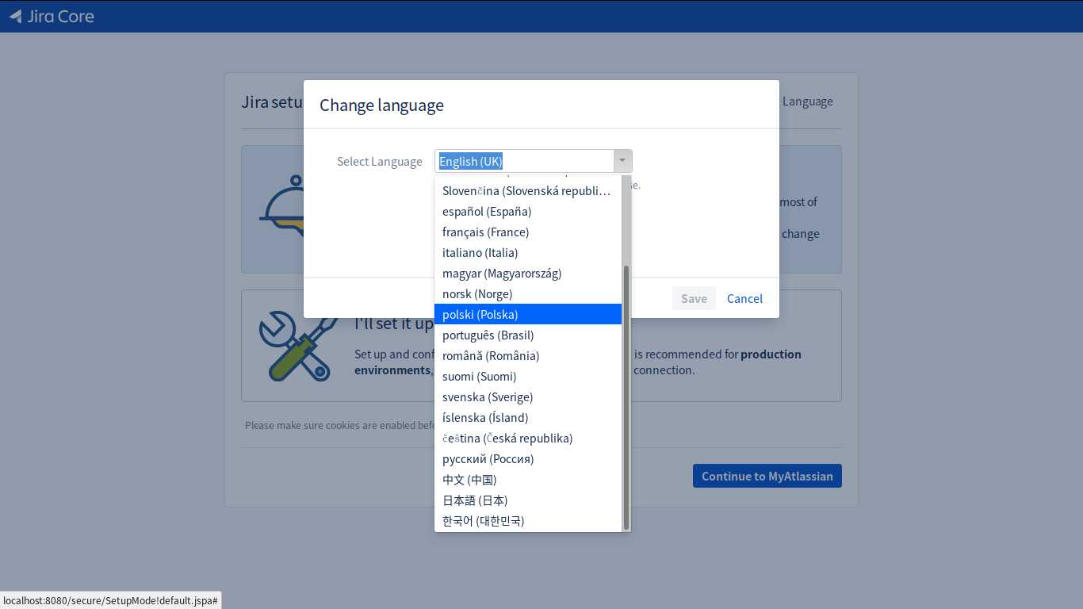Click the cookies enabled notice text
This screenshot has height=609, width=1083.
point(340,425)
